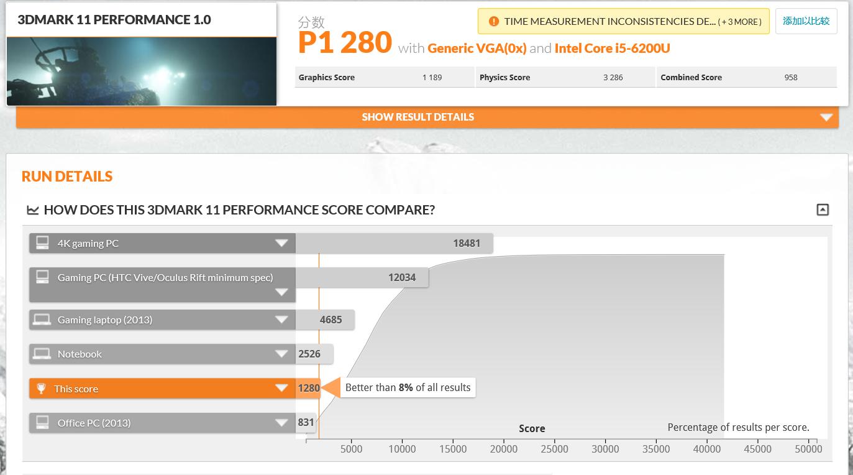This screenshot has width=853, height=475.
Task: Click the 3DMark 11 Performance 1.0 title
Action: tap(114, 19)
